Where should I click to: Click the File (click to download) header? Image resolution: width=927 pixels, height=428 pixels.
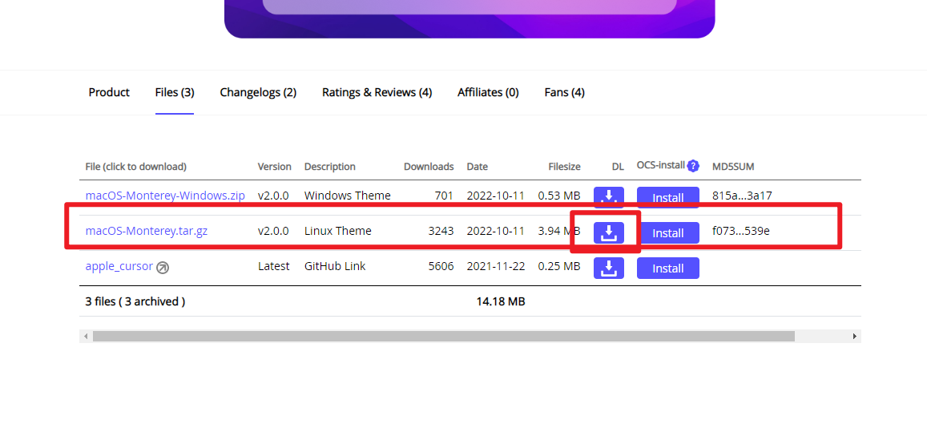click(136, 167)
